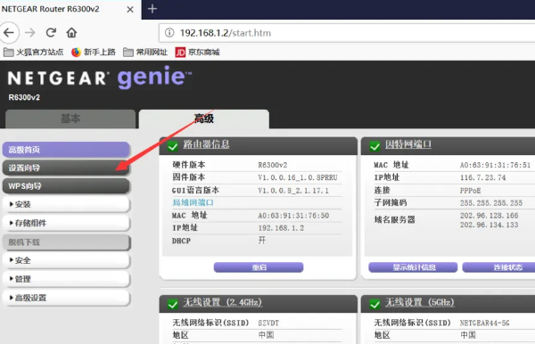Click the 局域网端口 link
Screen dimensions: 535x344
[x=193, y=202]
